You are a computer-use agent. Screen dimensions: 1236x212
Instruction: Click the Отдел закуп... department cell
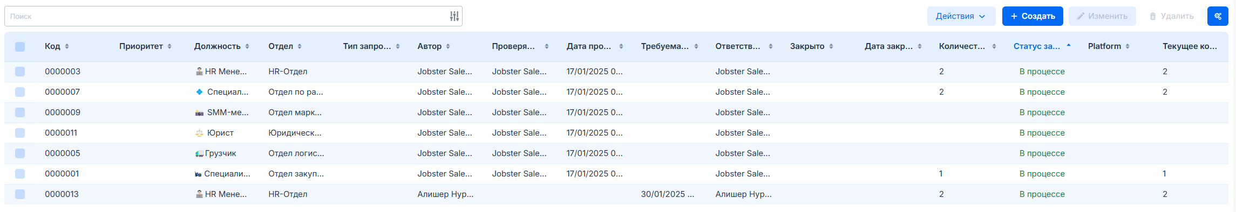click(x=296, y=174)
